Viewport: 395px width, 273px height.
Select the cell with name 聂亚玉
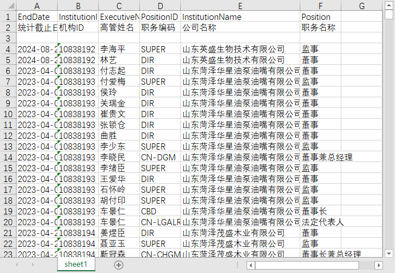click(x=119, y=243)
